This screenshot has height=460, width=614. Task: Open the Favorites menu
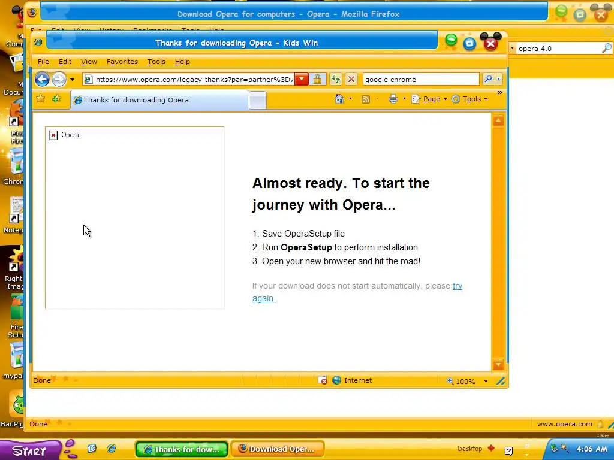point(122,62)
